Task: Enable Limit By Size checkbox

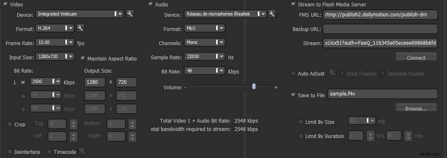Action: pyautogui.click(x=300, y=121)
